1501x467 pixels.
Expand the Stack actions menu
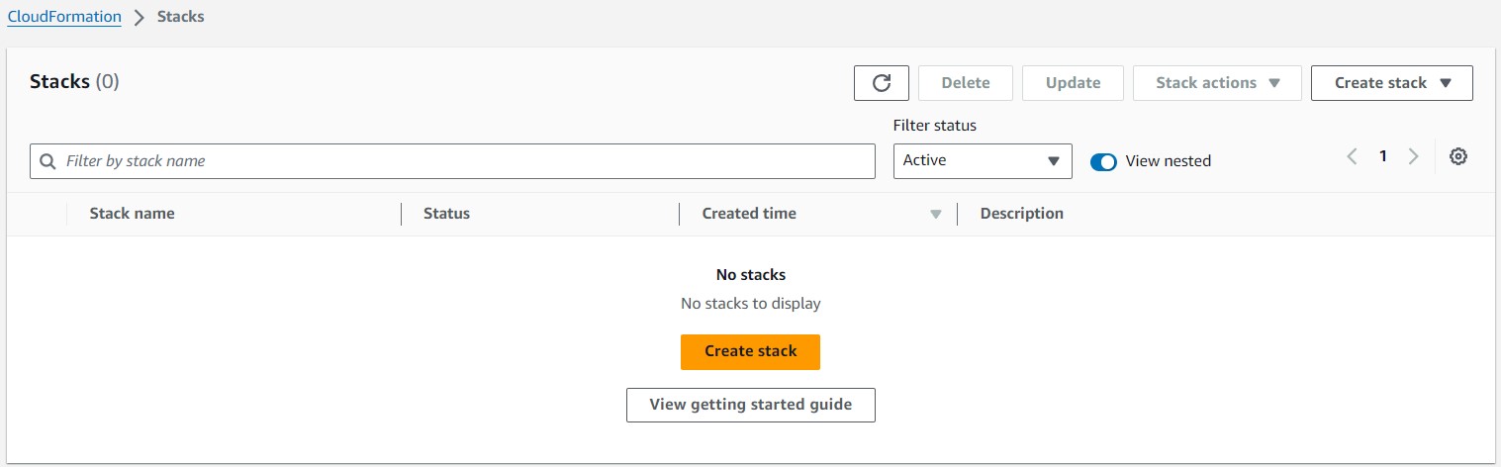[x=1216, y=83]
